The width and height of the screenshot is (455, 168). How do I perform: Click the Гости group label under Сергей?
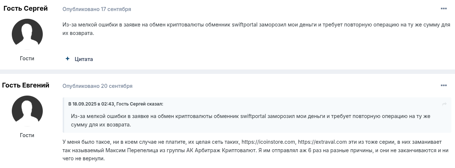click(x=27, y=58)
